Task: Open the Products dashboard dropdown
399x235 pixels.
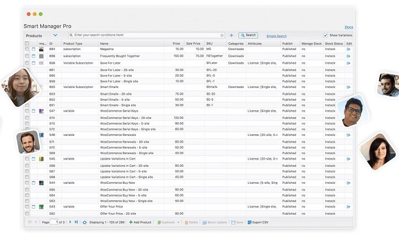Action: coord(55,35)
